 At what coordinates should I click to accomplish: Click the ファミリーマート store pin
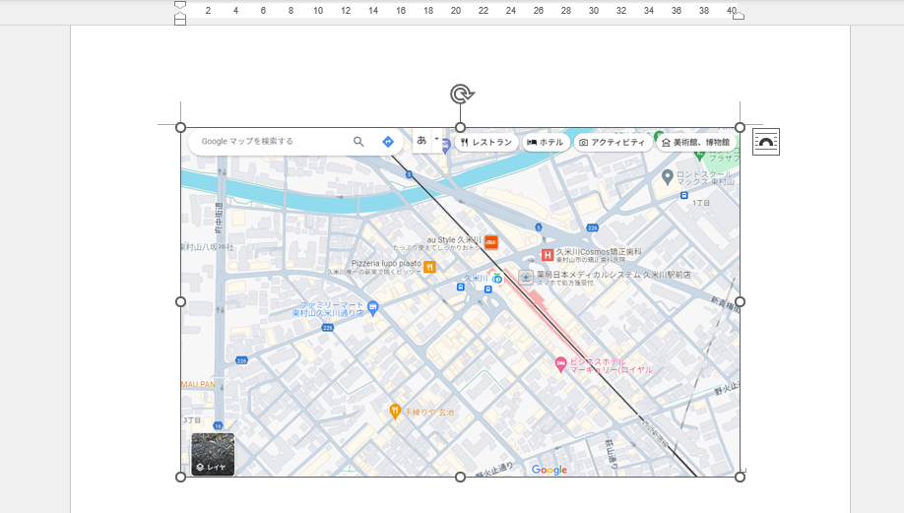(x=373, y=308)
